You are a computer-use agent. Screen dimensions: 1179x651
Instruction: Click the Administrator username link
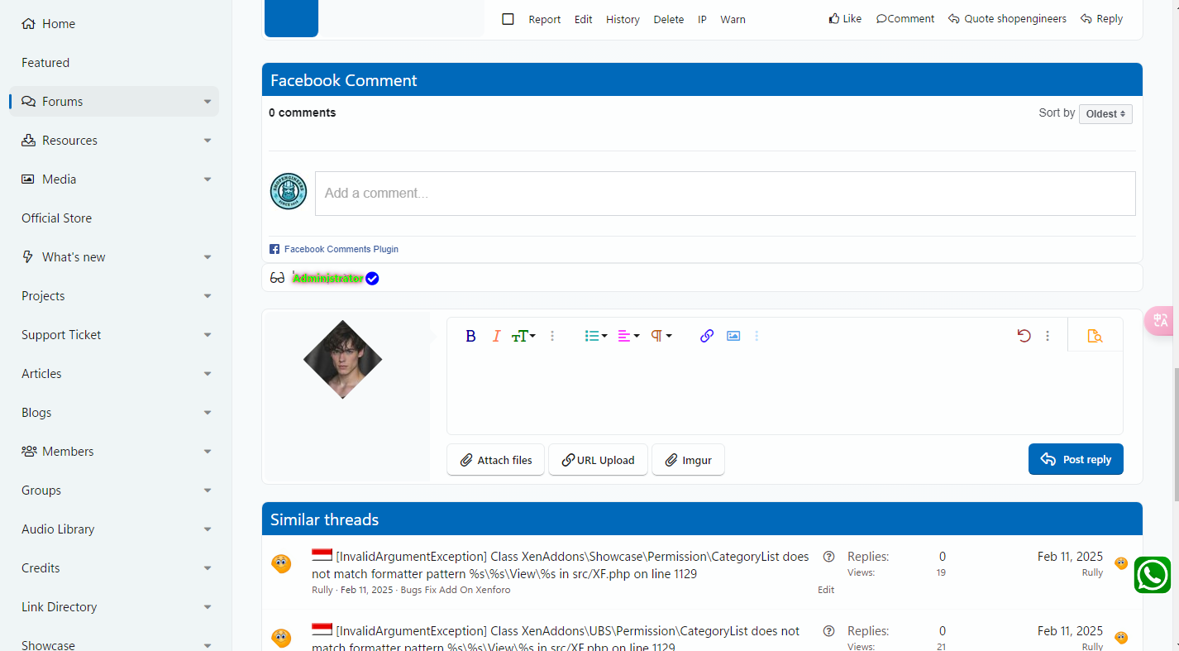327,279
